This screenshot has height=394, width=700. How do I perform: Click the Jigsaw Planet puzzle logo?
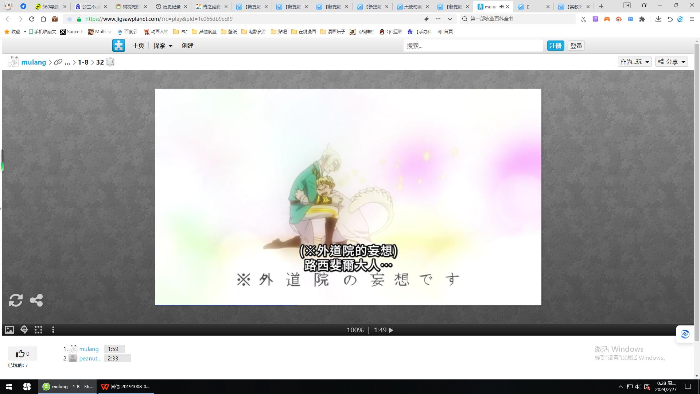[x=118, y=46]
